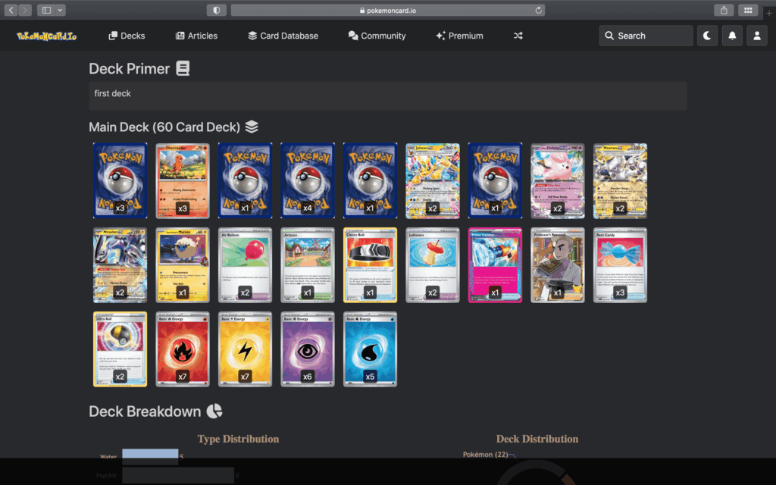
Task: Click the pokemoncard.io address bar
Action: 388,10
